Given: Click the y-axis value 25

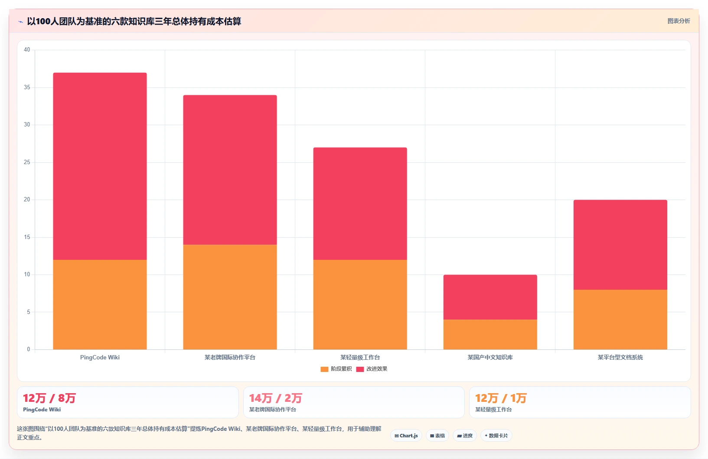Looking at the screenshot, I should coord(27,162).
